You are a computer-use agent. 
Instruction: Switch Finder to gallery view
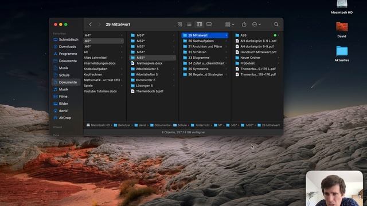(209, 24)
